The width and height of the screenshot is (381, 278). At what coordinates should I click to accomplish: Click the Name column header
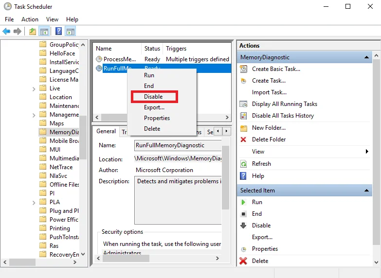pos(104,49)
